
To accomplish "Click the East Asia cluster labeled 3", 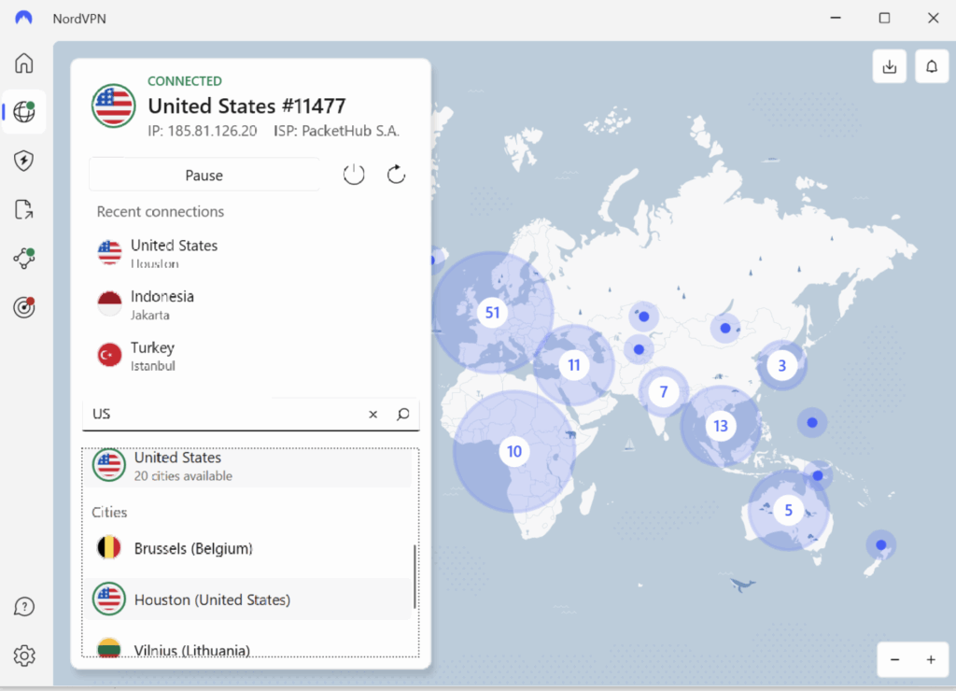I will pos(781,366).
